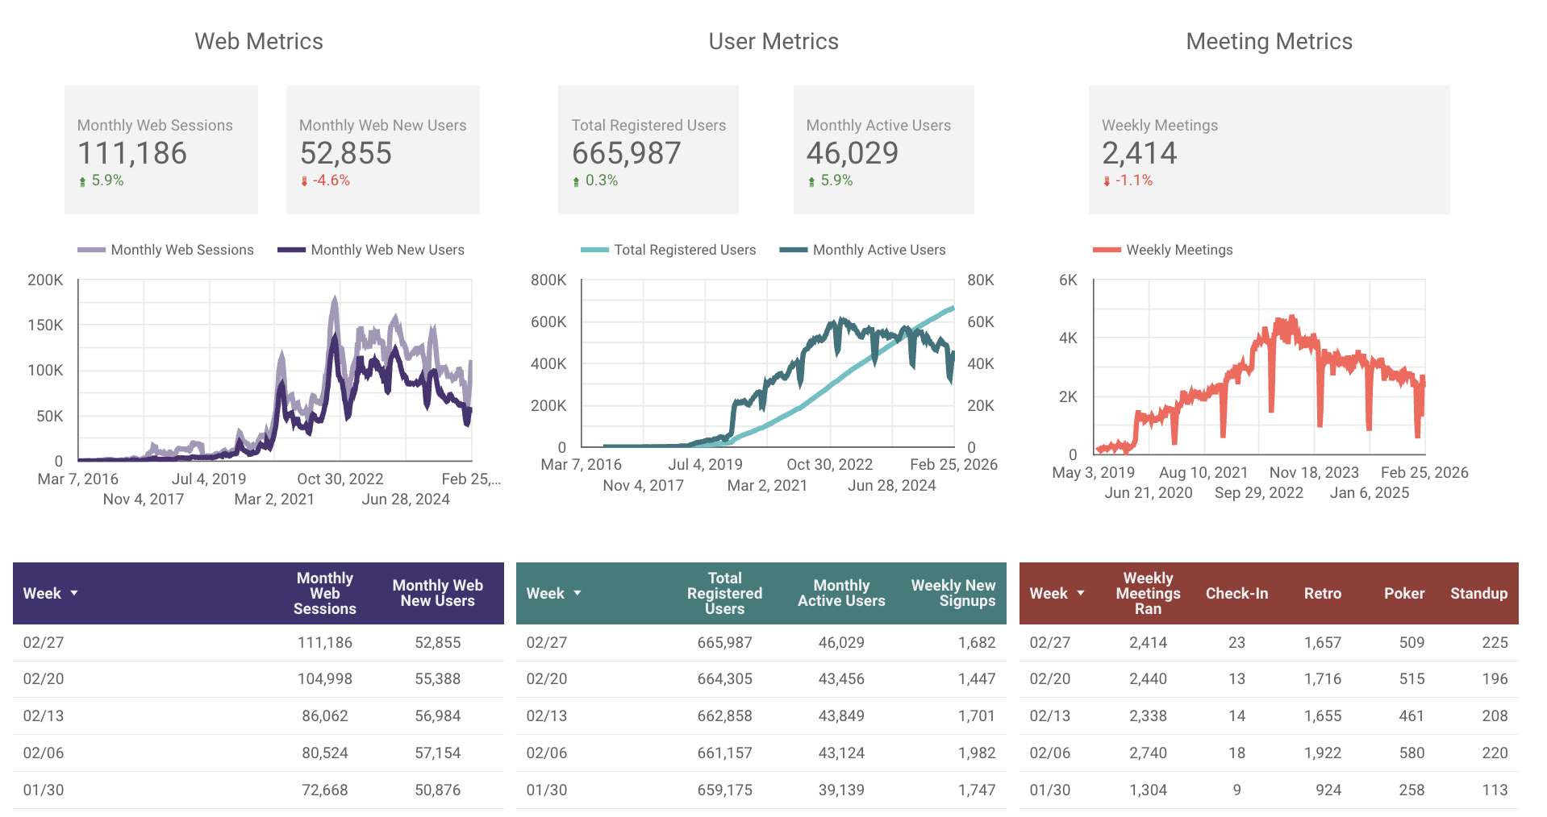This screenshot has height=817, width=1547.
Task: Click the Monthly Web Sessions scorecard
Action: point(161,150)
